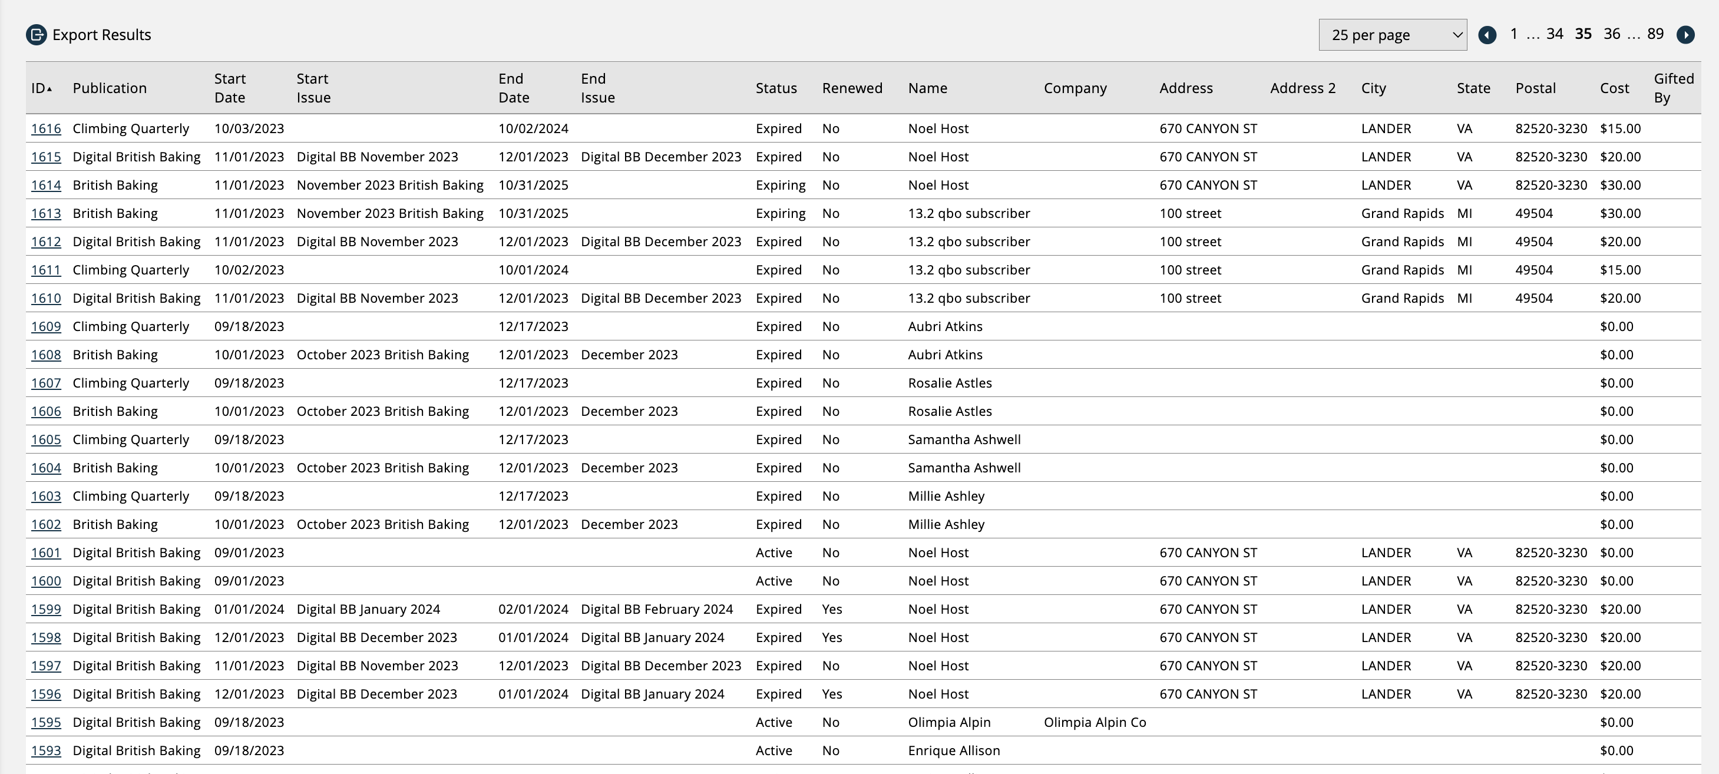Open subscription record 1613
The height and width of the screenshot is (774, 1719).
pos(46,213)
